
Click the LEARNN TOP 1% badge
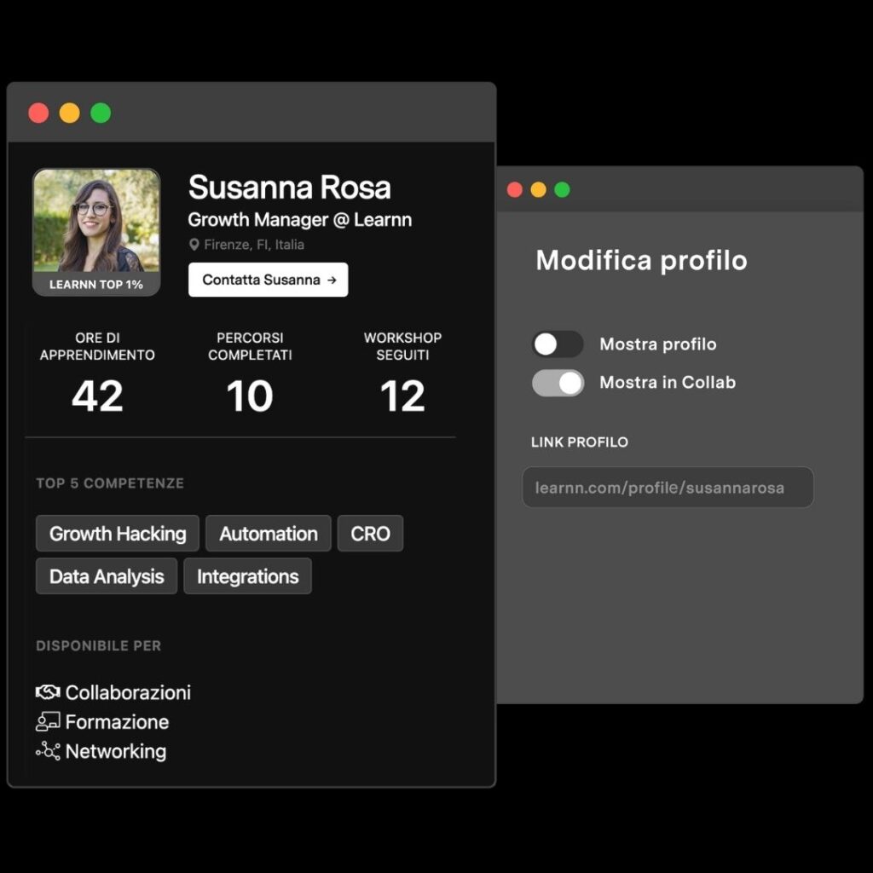point(96,284)
